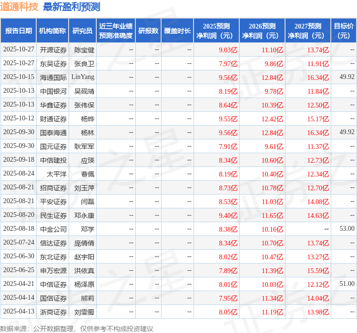Click researcher name 赵宇阳
Screen dimensions: 357x333
[84, 257]
